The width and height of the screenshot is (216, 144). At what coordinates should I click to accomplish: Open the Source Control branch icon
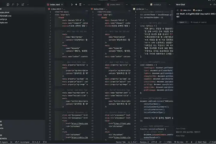(x=18, y=4)
